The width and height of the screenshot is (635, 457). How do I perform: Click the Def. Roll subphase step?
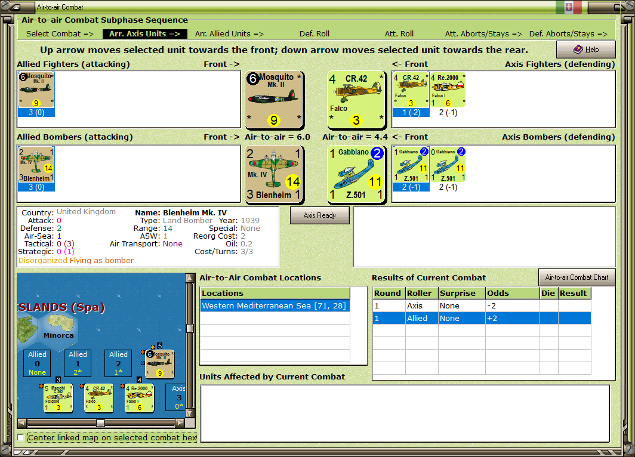coord(315,34)
